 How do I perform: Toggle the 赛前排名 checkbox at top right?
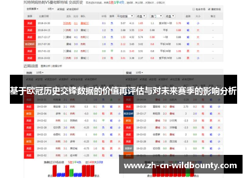click(209, 9)
